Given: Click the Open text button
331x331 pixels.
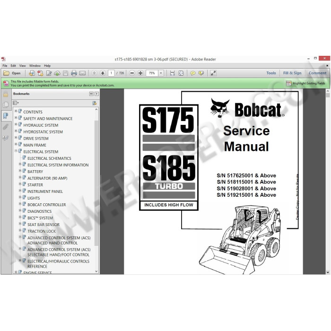Looking at the screenshot, I should pos(16,73).
